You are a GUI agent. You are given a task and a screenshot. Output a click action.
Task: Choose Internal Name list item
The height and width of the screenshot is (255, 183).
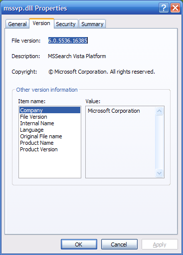tap(50, 123)
